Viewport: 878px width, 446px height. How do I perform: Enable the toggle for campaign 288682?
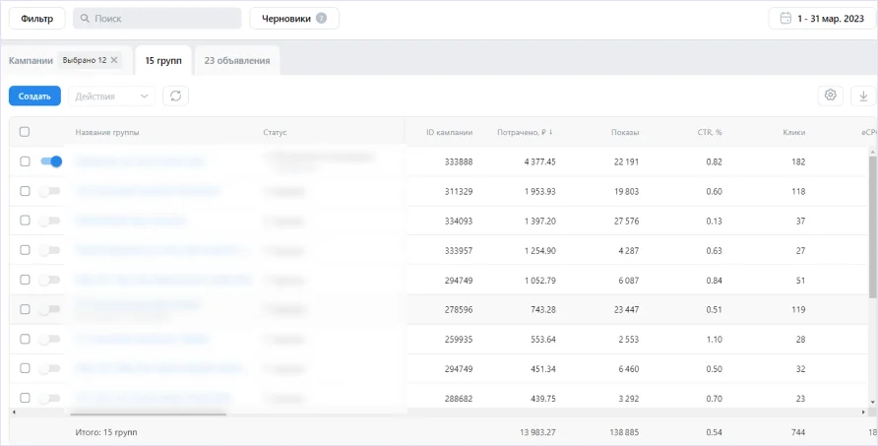(x=49, y=398)
